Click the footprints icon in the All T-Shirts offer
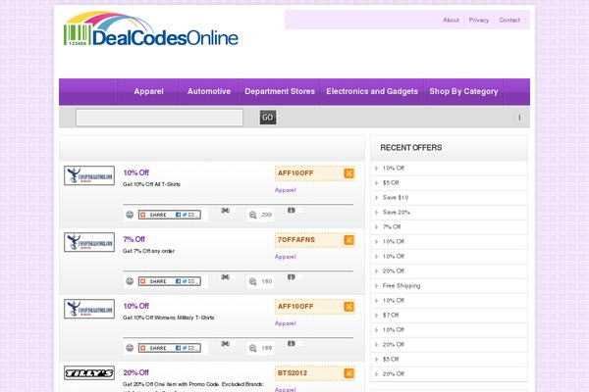The width and height of the screenshot is (589, 392). [x=292, y=211]
